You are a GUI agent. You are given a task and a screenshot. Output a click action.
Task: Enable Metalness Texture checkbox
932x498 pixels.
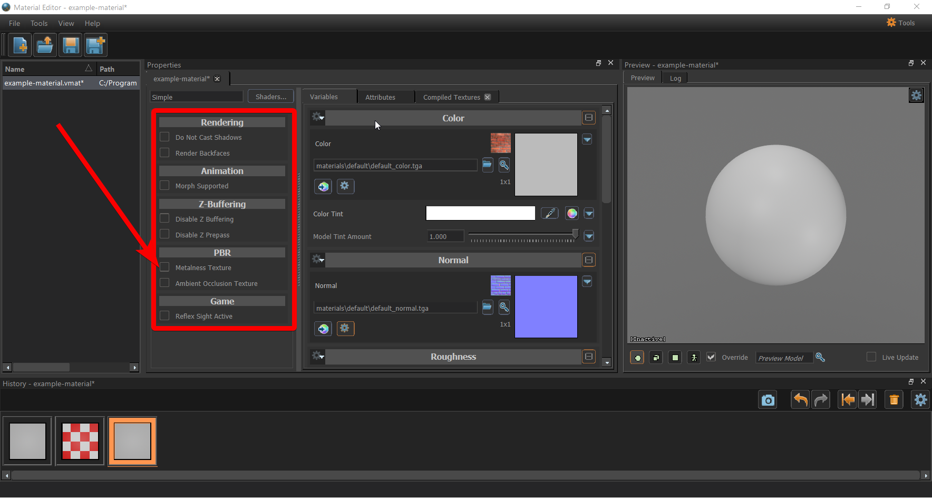tap(164, 267)
